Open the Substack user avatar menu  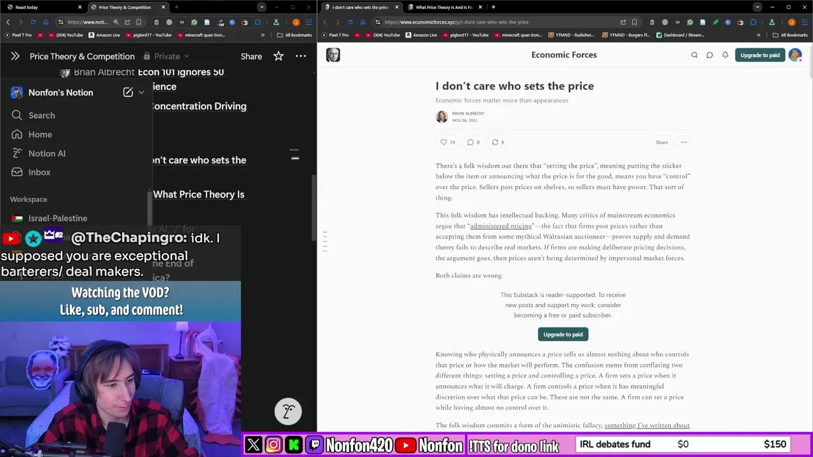[795, 55]
